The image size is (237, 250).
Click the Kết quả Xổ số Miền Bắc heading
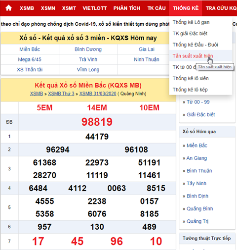[x=88, y=85]
